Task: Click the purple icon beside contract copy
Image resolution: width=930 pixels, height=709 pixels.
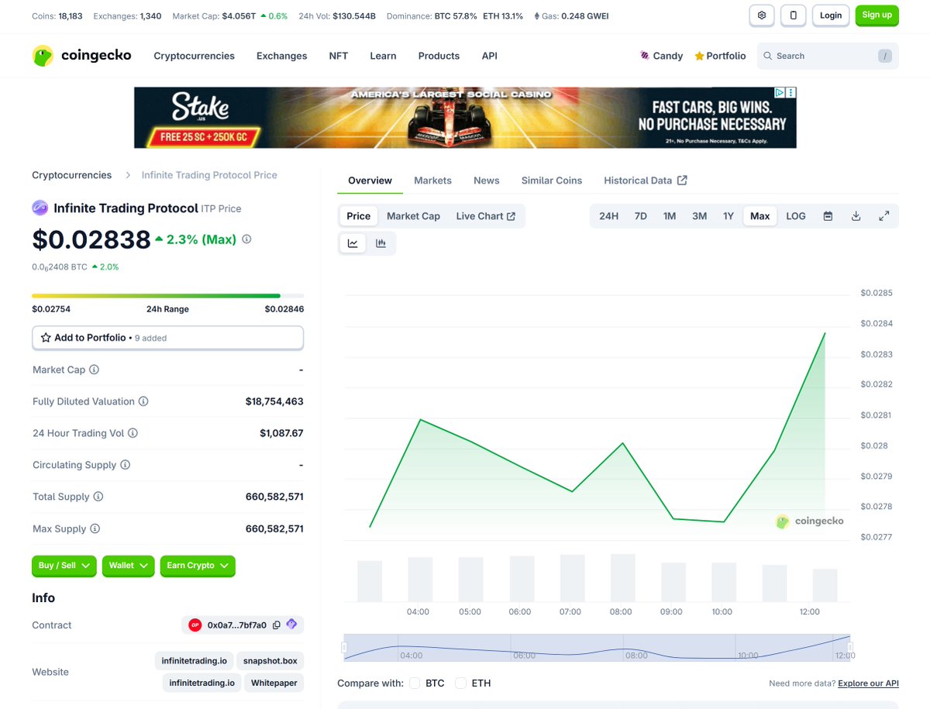Action: coord(291,625)
